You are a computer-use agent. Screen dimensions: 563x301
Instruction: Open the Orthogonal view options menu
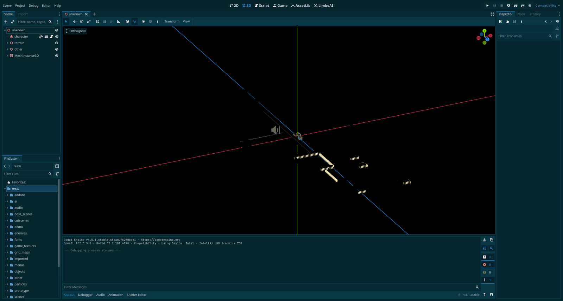(x=76, y=31)
